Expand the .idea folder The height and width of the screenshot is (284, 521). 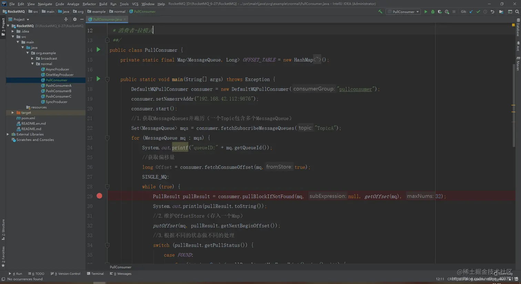click(13, 31)
